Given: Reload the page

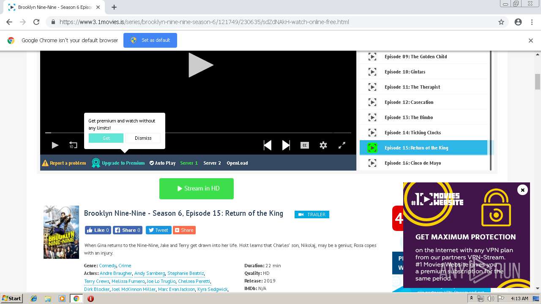Looking at the screenshot, I should tap(36, 22).
